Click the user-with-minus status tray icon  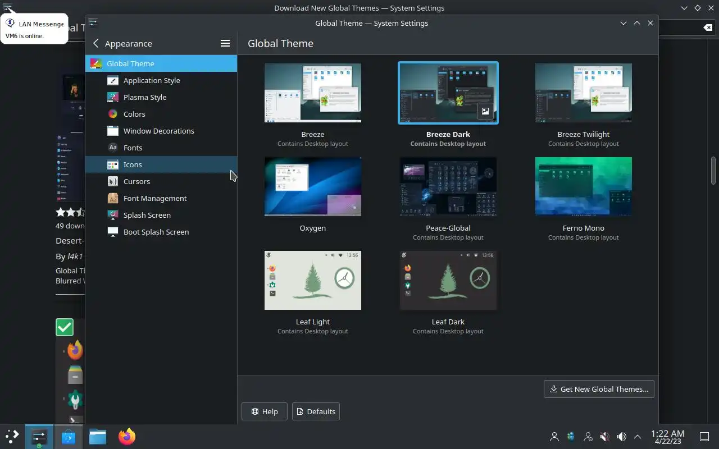[x=588, y=437]
